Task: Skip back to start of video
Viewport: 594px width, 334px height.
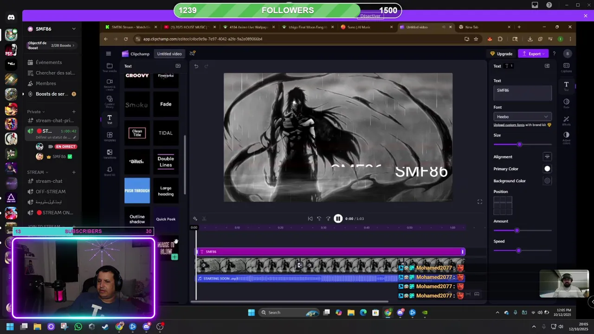Action: (310, 218)
